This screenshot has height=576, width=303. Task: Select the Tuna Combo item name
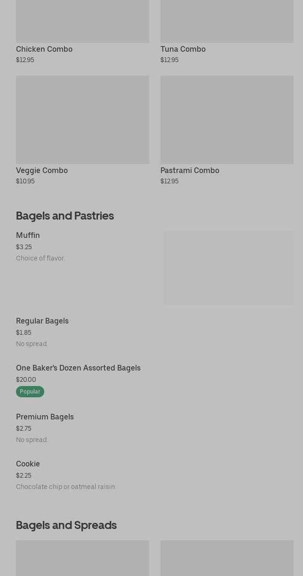point(183,49)
